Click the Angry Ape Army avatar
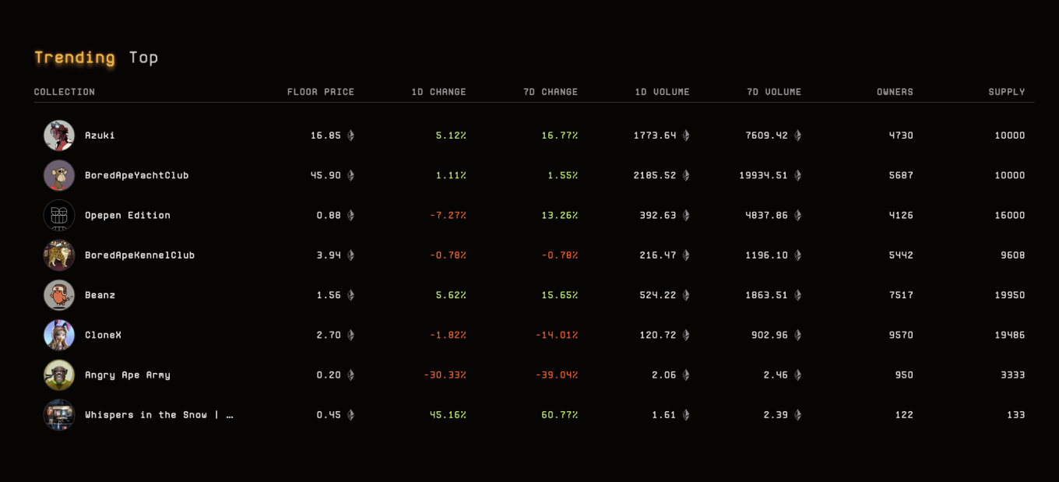 coord(59,375)
